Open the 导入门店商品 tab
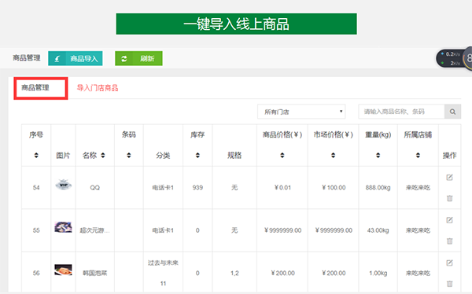Viewport: 472px width, 294px height. 98,88
